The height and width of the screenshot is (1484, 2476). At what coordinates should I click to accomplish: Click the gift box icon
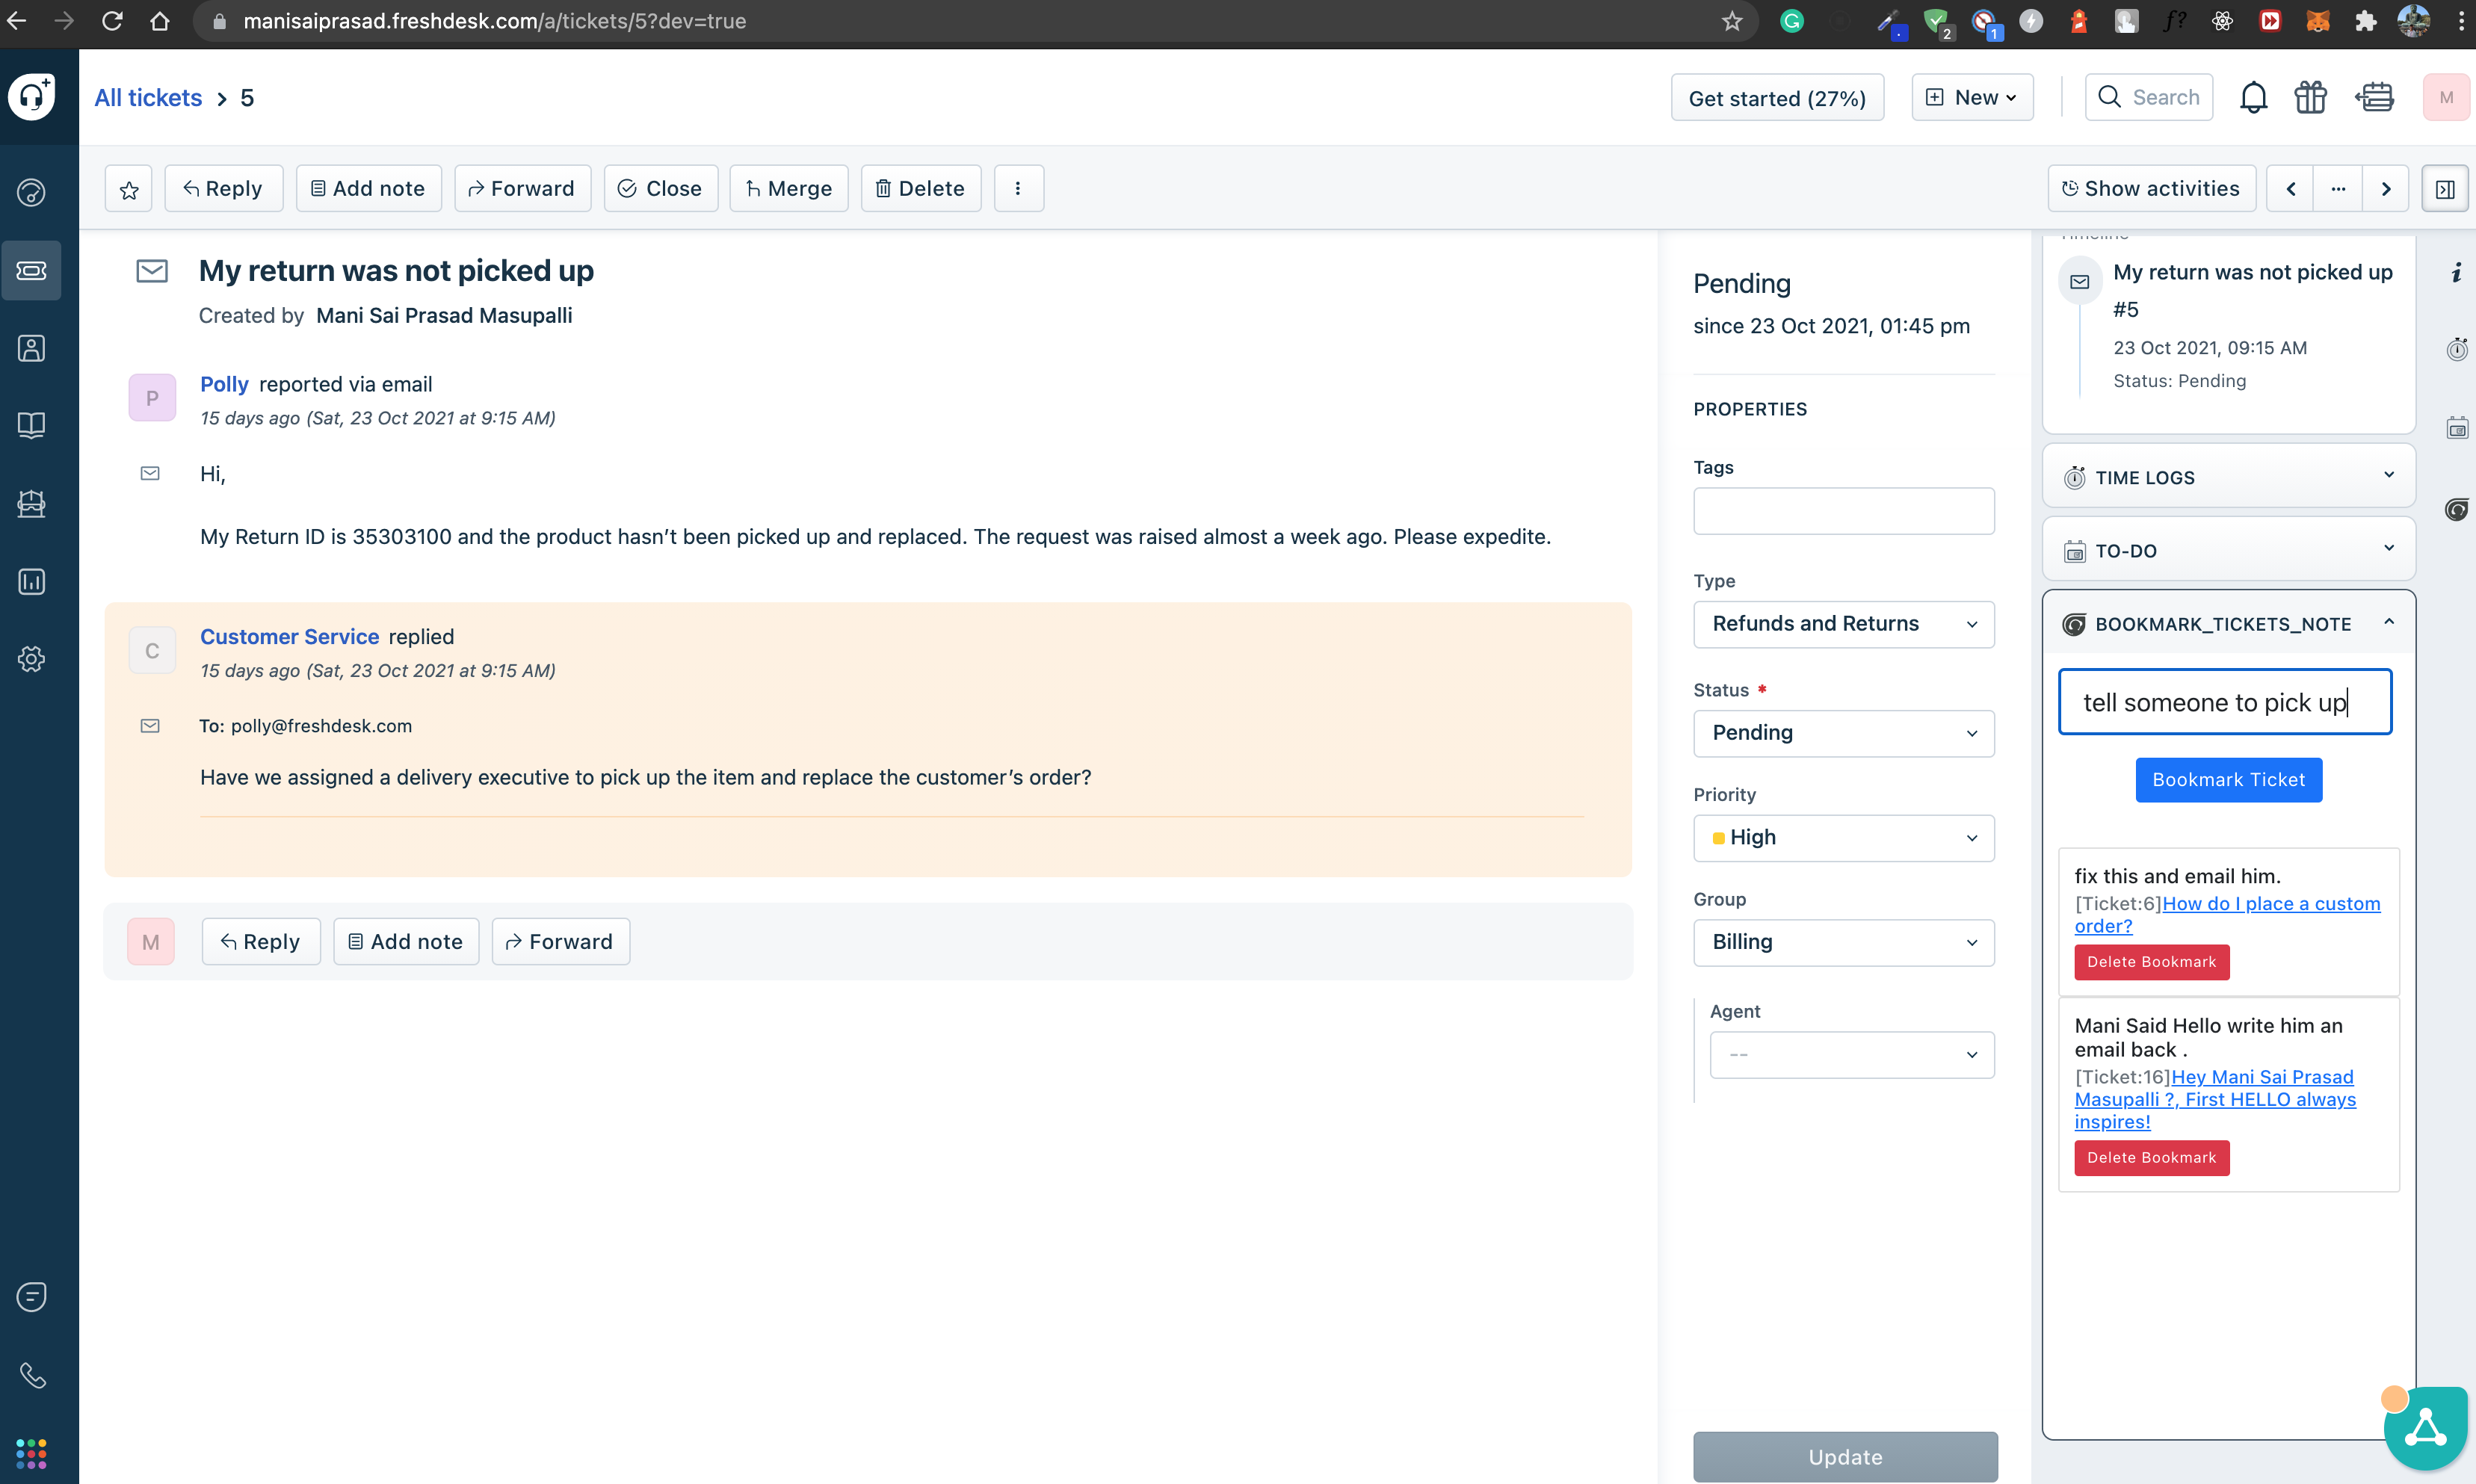2310,97
